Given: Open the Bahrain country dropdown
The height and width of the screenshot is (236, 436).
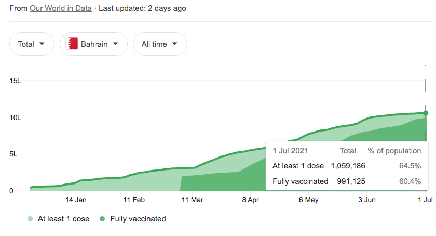Looking at the screenshot, I should point(93,44).
